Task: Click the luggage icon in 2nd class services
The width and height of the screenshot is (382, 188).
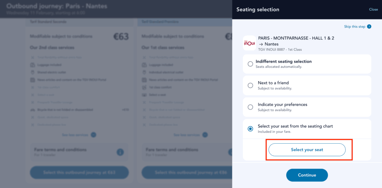Action: [x=32, y=65]
